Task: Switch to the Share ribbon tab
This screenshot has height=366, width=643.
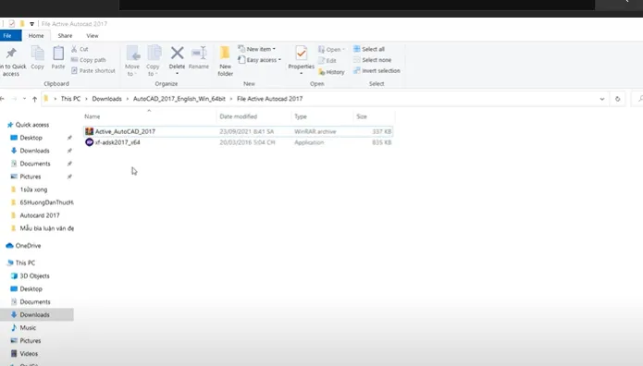Action: coord(65,36)
